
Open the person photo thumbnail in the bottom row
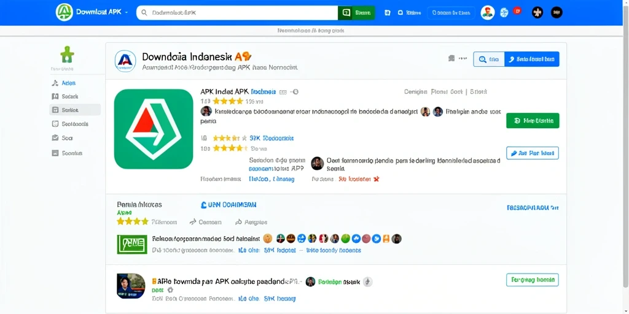pyautogui.click(x=131, y=286)
